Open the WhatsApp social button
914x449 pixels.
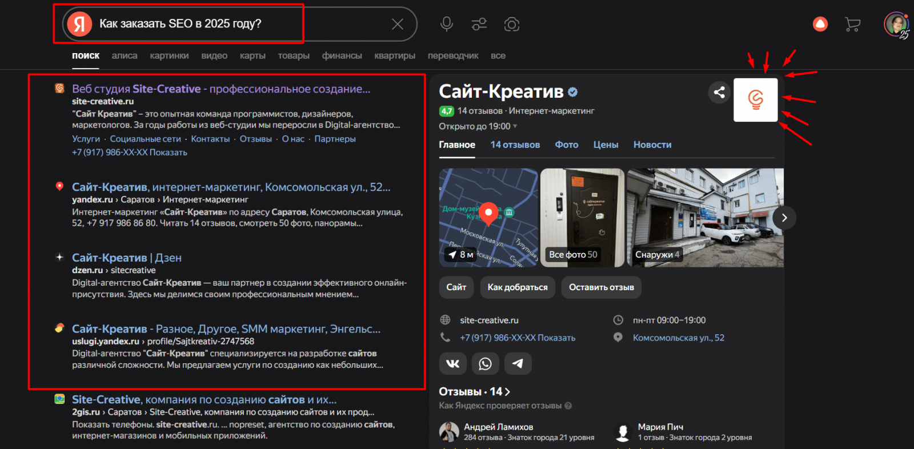pos(485,364)
